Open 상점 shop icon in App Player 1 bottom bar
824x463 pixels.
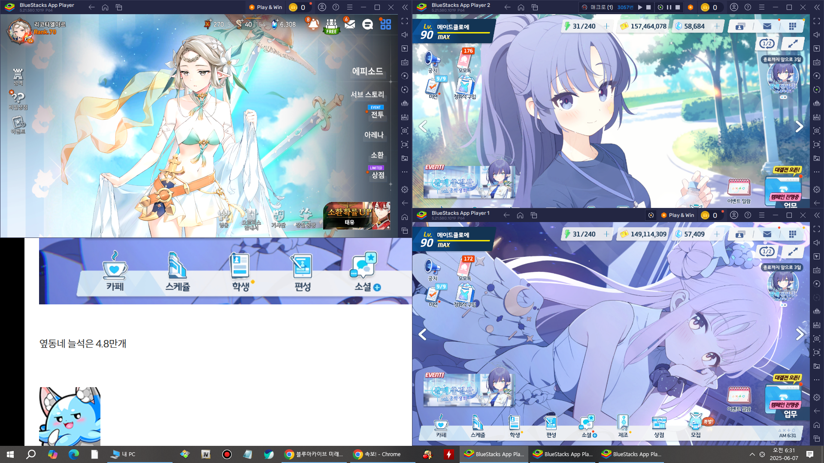tap(659, 427)
